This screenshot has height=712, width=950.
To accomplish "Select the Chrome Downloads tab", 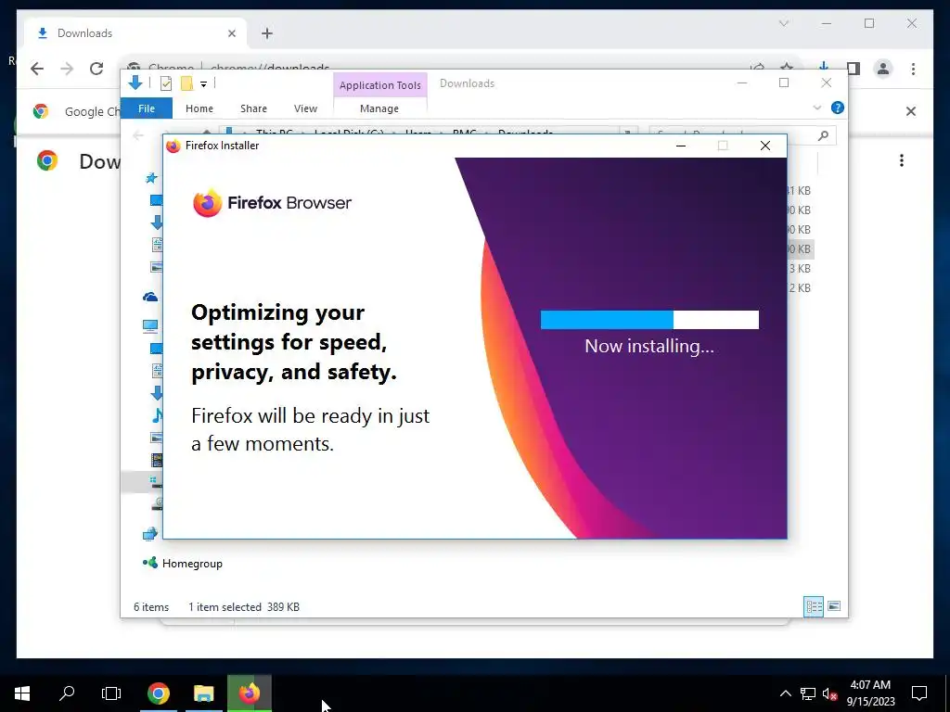I will (135, 33).
